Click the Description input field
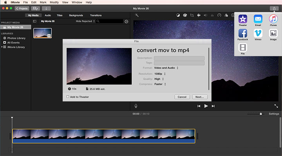Image resolution: width=282 pixels, height=156 pixels. tap(179, 58)
